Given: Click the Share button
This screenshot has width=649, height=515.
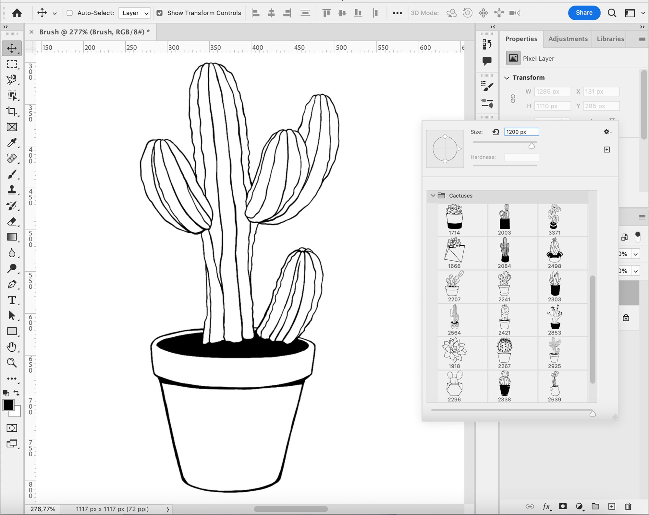Looking at the screenshot, I should tap(584, 13).
